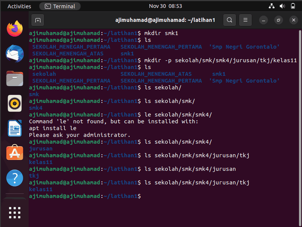This screenshot has height=227, width=302.
Task: Click the terminal search icon
Action: [x=229, y=20]
